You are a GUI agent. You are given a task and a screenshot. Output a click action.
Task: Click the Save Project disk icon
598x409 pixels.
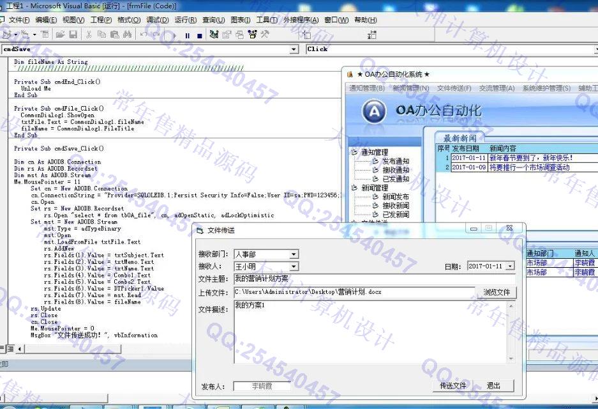tap(73, 35)
